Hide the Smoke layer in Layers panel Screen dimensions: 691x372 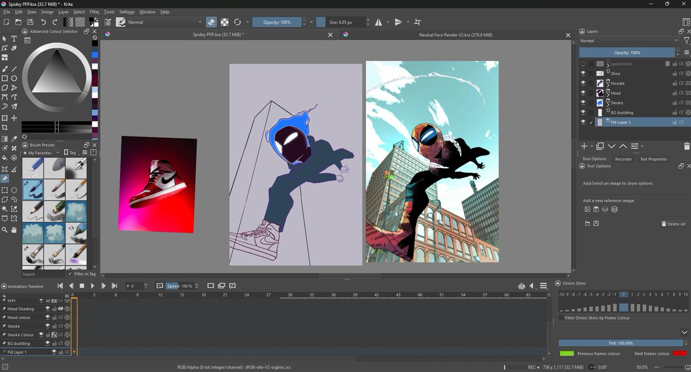[583, 103]
